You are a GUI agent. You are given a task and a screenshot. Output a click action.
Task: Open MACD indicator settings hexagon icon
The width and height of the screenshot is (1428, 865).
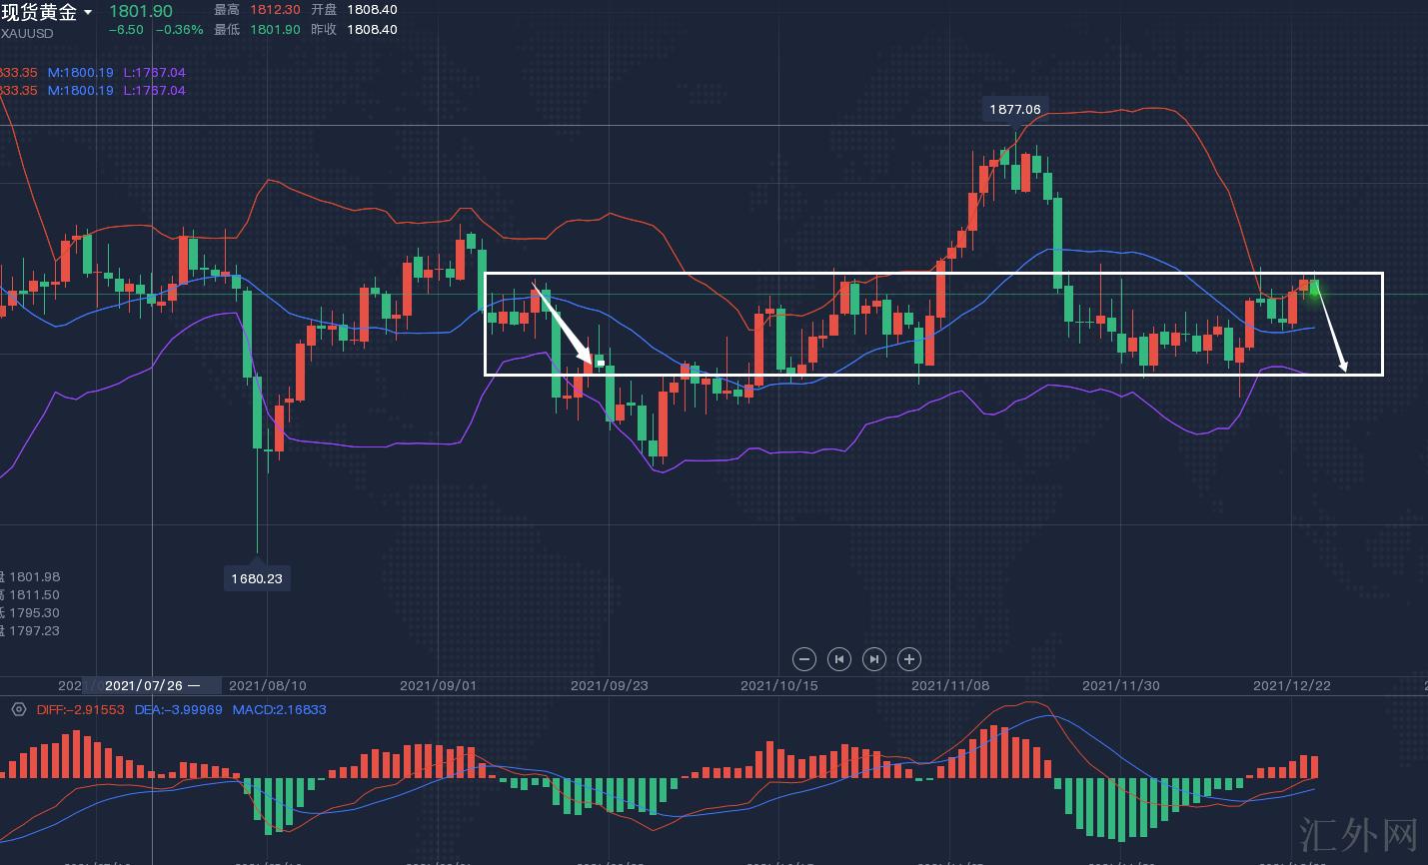pos(18,709)
